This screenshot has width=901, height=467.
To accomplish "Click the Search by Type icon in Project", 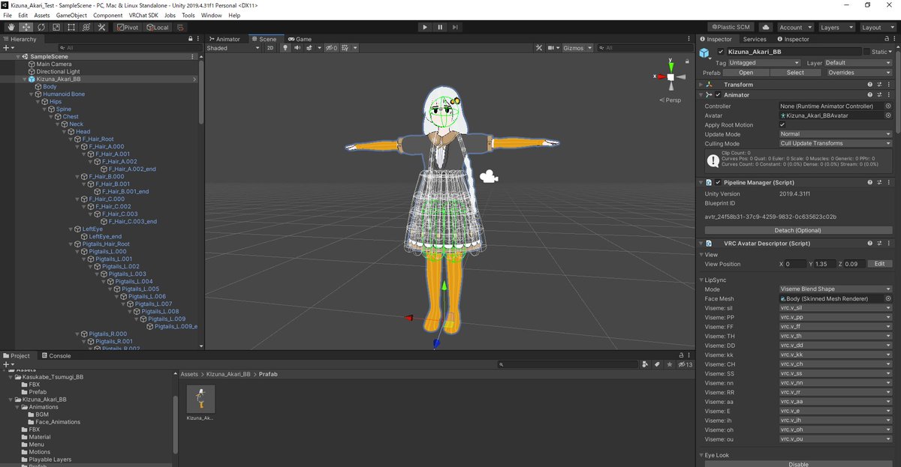I will point(646,365).
